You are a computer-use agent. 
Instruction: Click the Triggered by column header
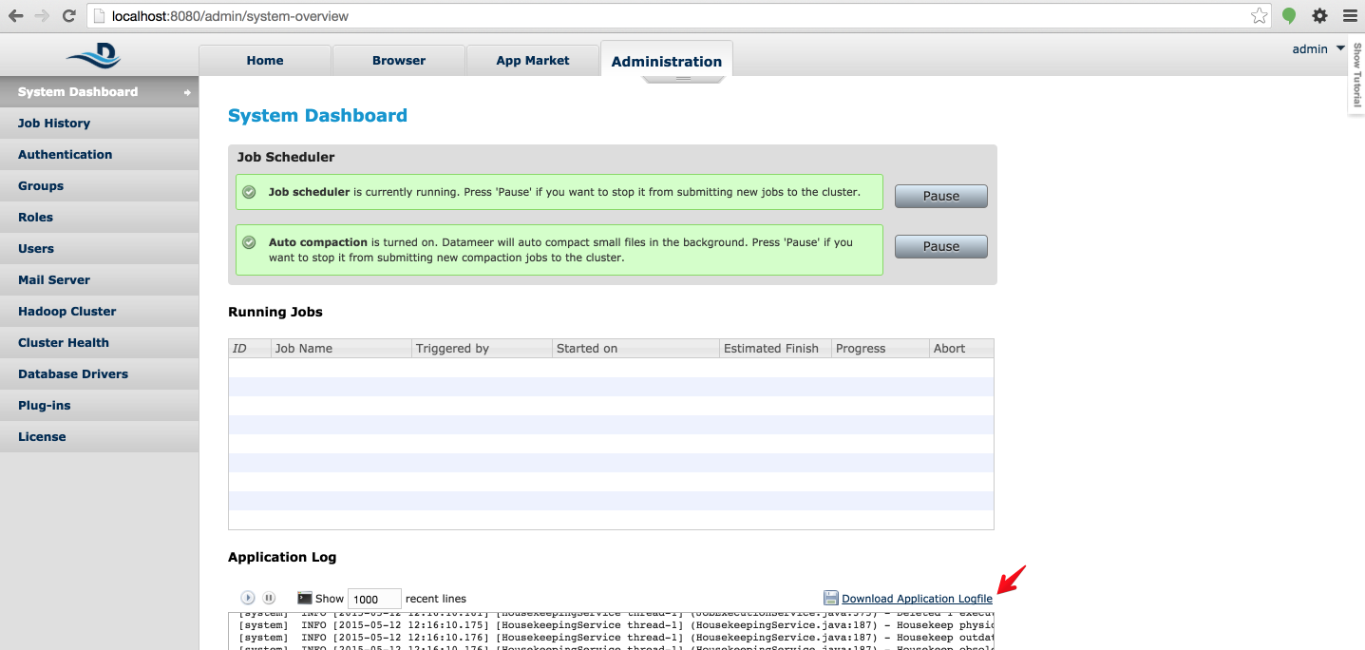(482, 349)
